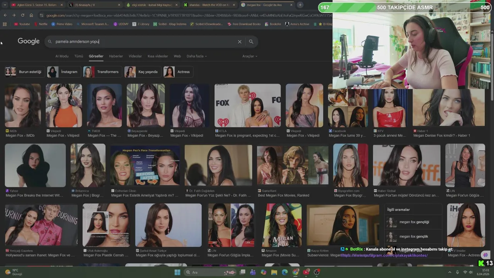This screenshot has height=278, width=494.
Task: Open the Anna's Archive bookmark
Action: [297, 24]
